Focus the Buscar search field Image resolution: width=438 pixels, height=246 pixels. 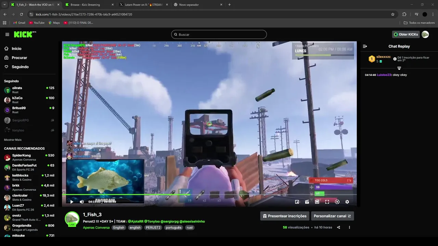219,35
